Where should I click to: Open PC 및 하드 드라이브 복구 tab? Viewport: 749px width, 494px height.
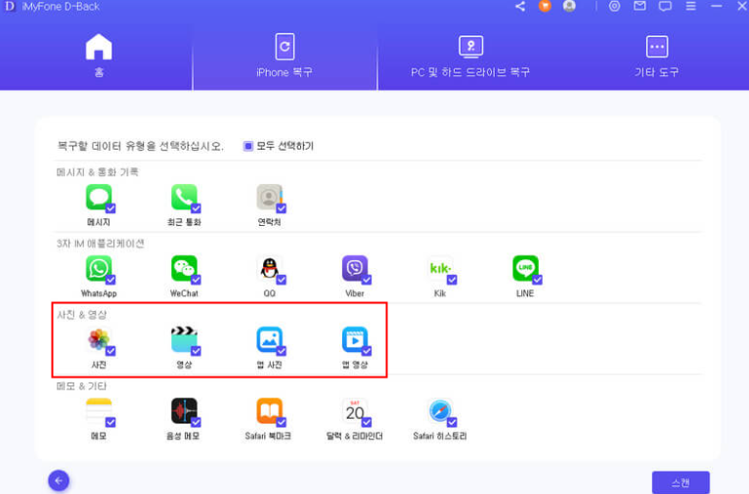(x=470, y=55)
